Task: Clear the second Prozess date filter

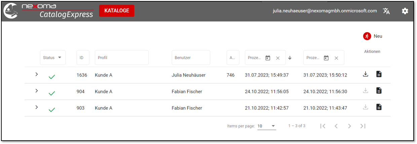Action: 336,58
